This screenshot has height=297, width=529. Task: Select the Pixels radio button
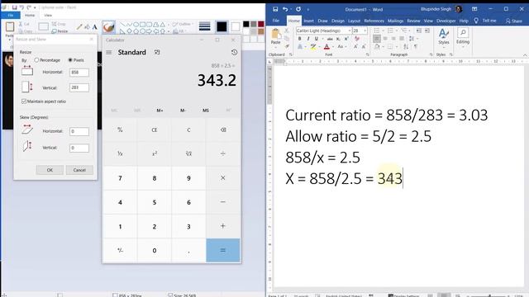pyautogui.click(x=70, y=60)
